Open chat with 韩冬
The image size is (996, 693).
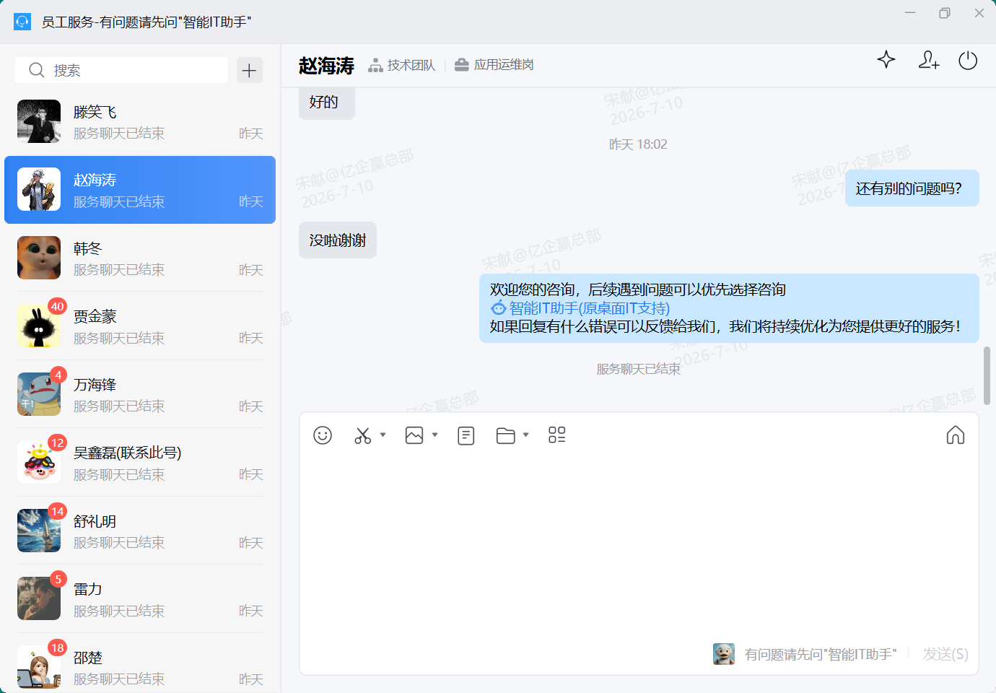(140, 258)
